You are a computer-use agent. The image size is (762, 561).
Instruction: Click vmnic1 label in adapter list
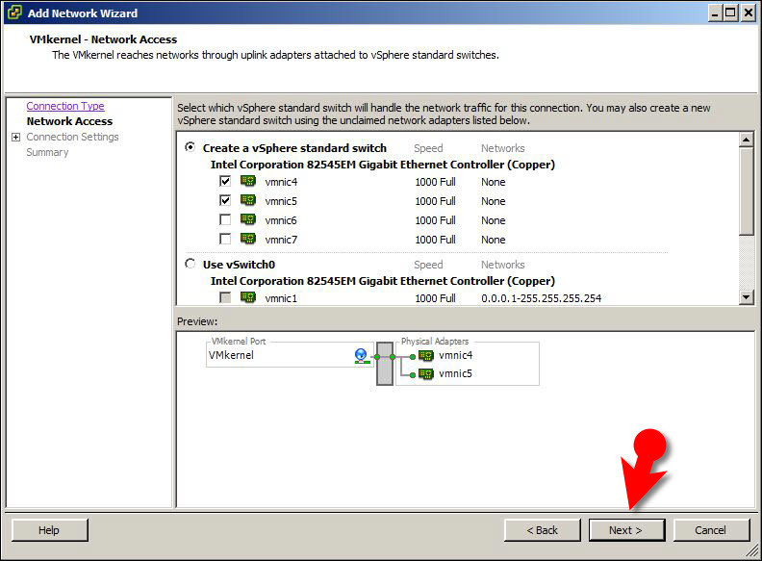(281, 298)
